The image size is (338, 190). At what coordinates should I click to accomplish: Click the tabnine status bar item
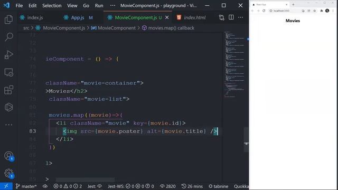pos(218,186)
